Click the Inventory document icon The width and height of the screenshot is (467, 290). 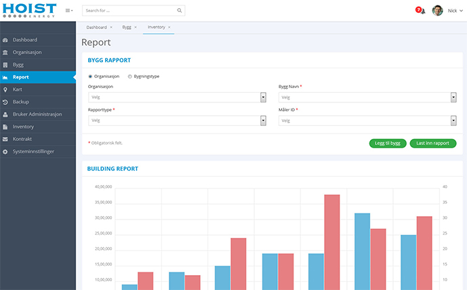tap(5, 127)
